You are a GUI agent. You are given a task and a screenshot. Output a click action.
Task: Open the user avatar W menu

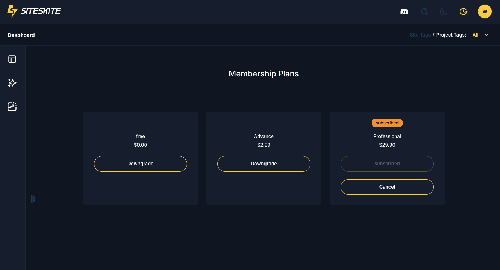tap(485, 11)
